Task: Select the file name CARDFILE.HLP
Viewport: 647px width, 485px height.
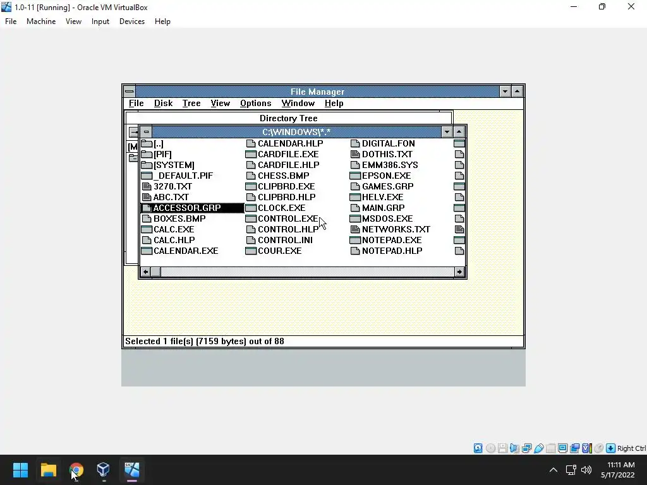Action: (288, 165)
